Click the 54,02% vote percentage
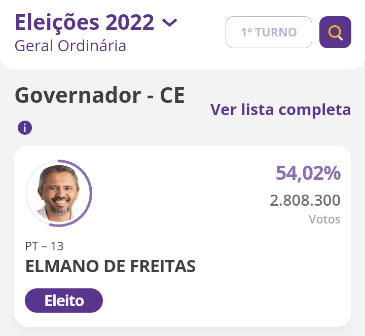This screenshot has height=336, width=365. point(308,173)
